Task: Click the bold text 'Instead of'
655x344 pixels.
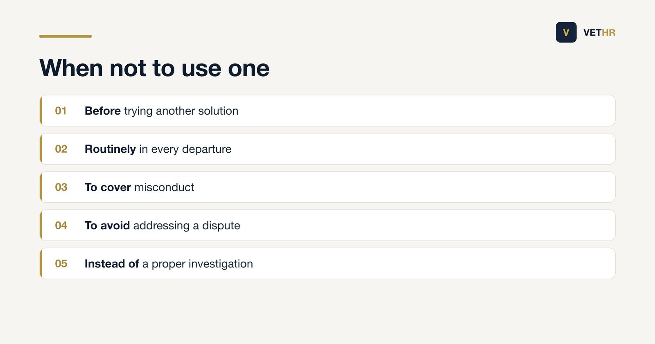Action: coord(112,264)
